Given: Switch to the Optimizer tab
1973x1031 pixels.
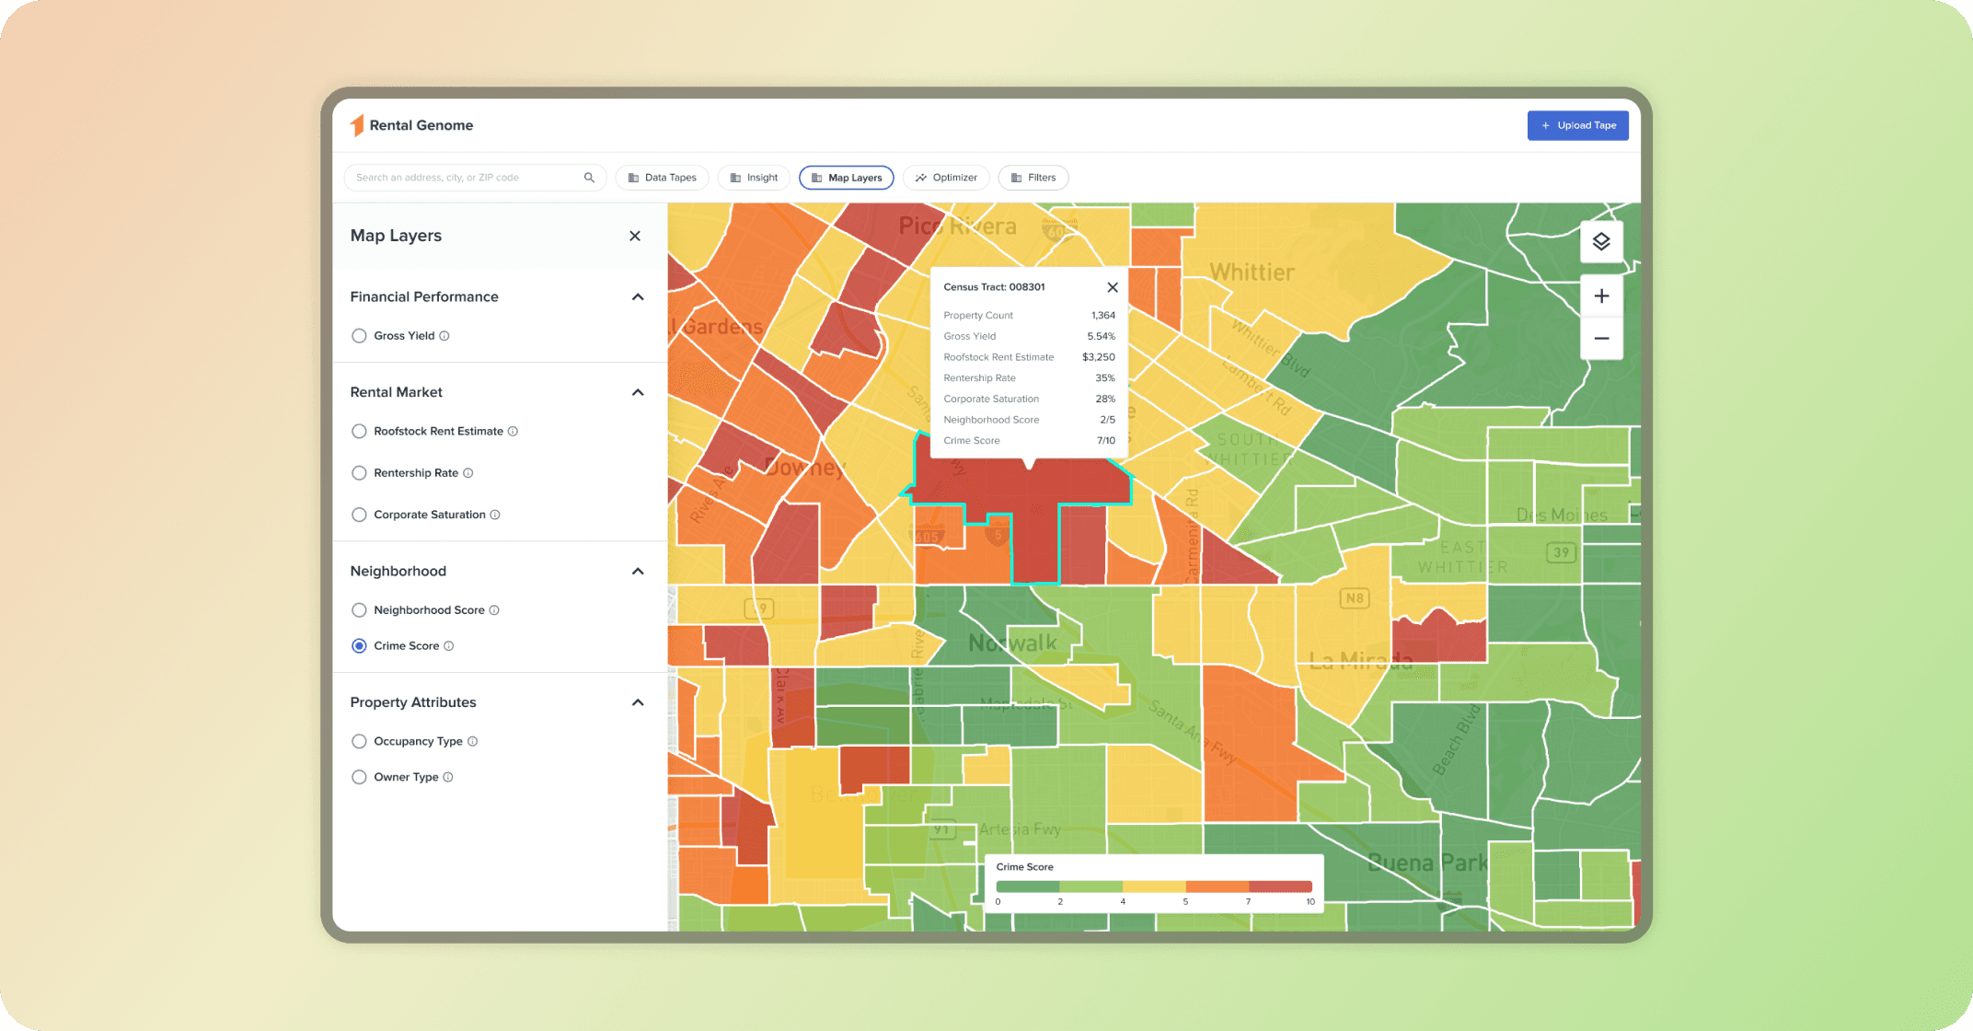Looking at the screenshot, I should click(946, 178).
